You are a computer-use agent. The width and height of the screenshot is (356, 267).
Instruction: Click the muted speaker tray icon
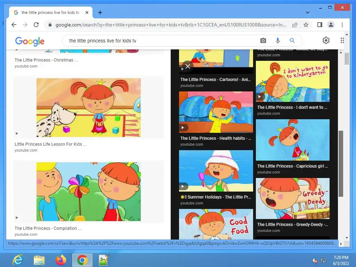pyautogui.click(x=315, y=260)
